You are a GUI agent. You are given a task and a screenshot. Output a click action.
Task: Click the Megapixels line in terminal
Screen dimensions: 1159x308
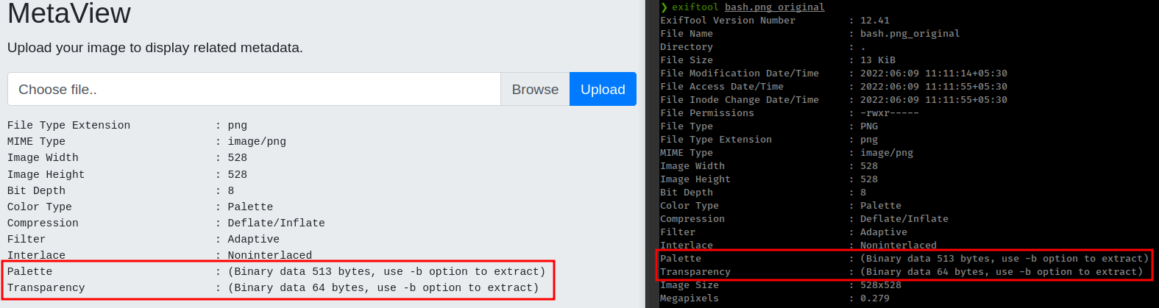pyautogui.click(x=774, y=298)
